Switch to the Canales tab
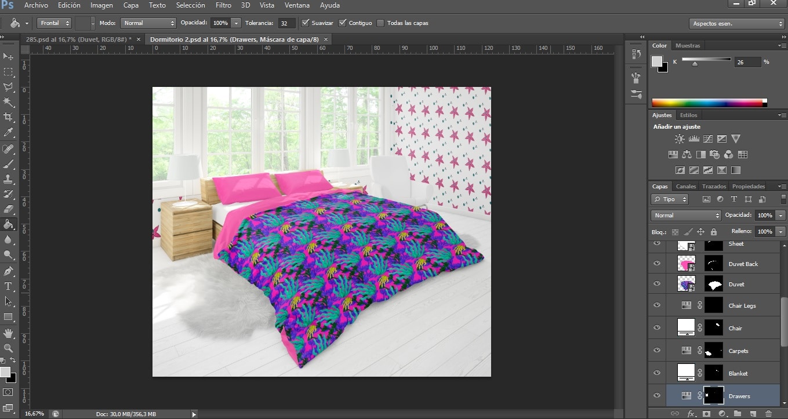788x419 pixels. [x=686, y=187]
